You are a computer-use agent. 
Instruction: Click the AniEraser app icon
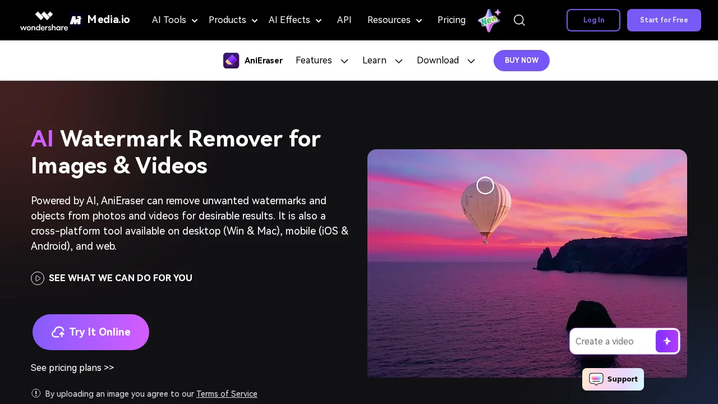[231, 61]
